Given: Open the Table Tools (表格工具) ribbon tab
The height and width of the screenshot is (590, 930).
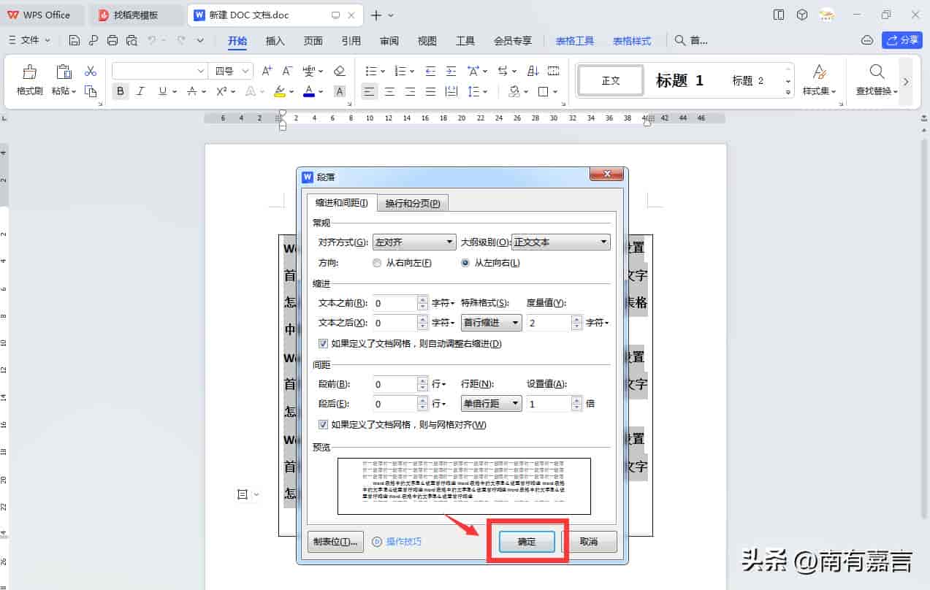Looking at the screenshot, I should 575,41.
